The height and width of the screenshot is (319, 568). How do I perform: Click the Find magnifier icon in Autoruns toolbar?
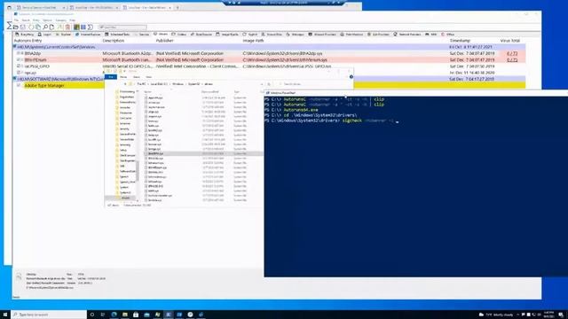click(45, 27)
